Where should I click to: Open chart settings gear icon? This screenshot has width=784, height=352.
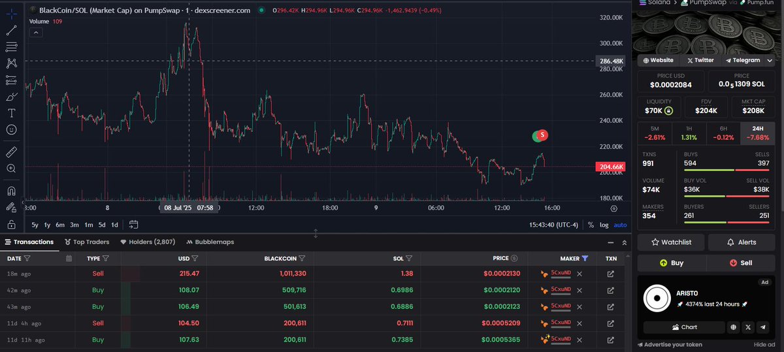pyautogui.click(x=613, y=208)
